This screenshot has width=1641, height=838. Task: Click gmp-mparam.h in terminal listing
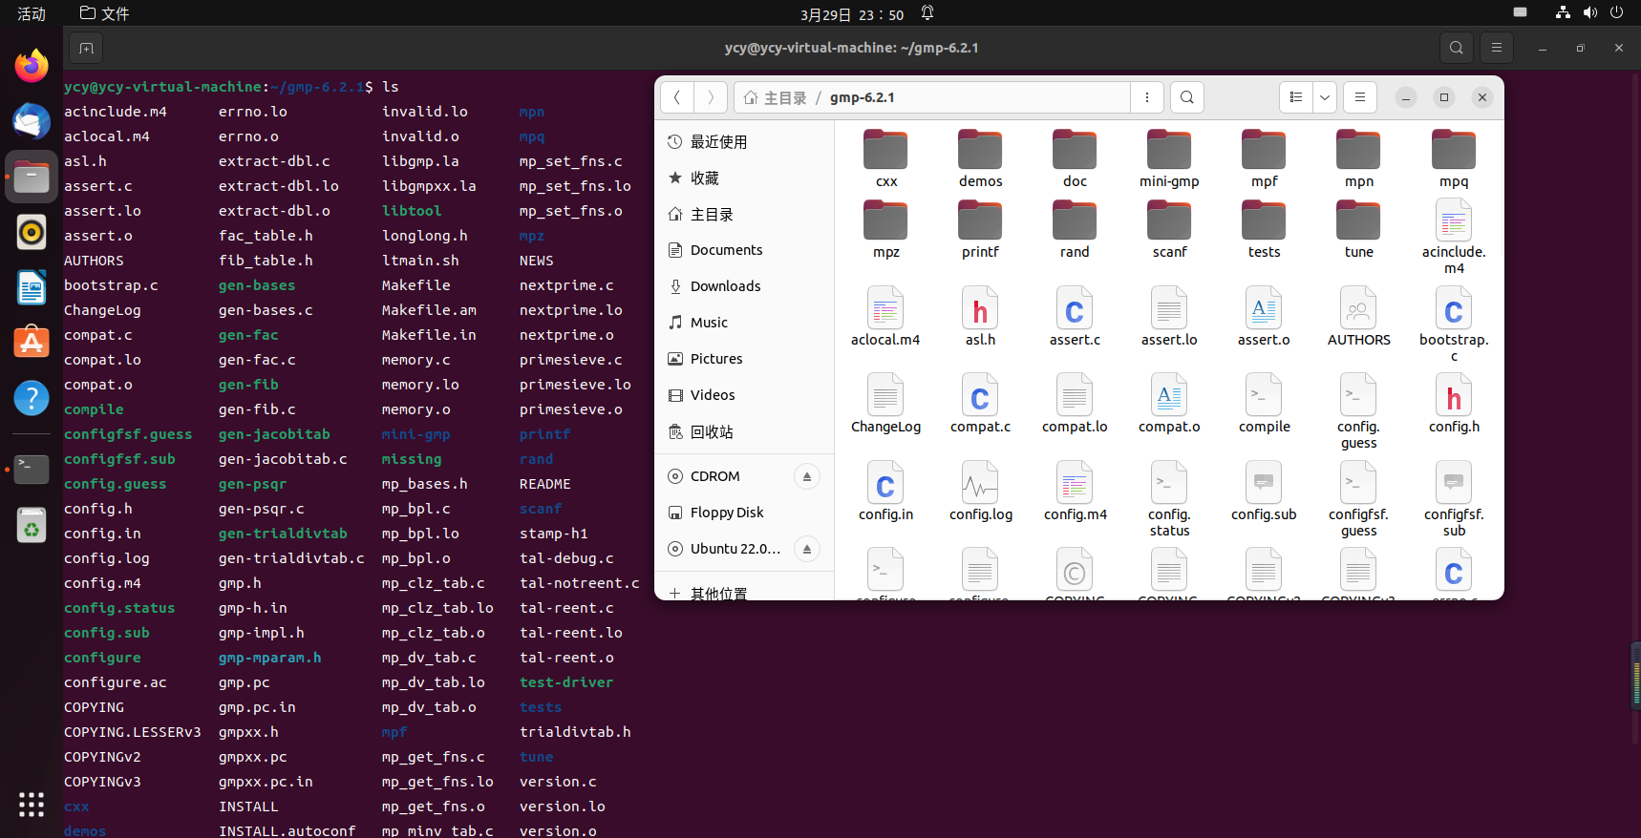[x=269, y=658]
